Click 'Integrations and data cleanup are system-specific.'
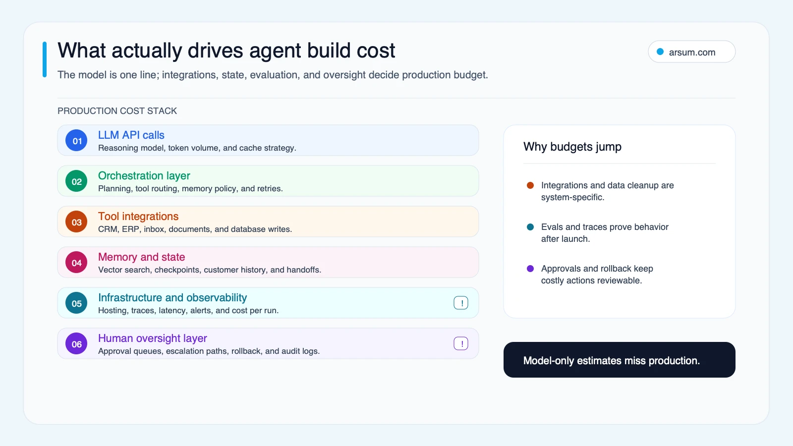The image size is (793, 446). (608, 191)
